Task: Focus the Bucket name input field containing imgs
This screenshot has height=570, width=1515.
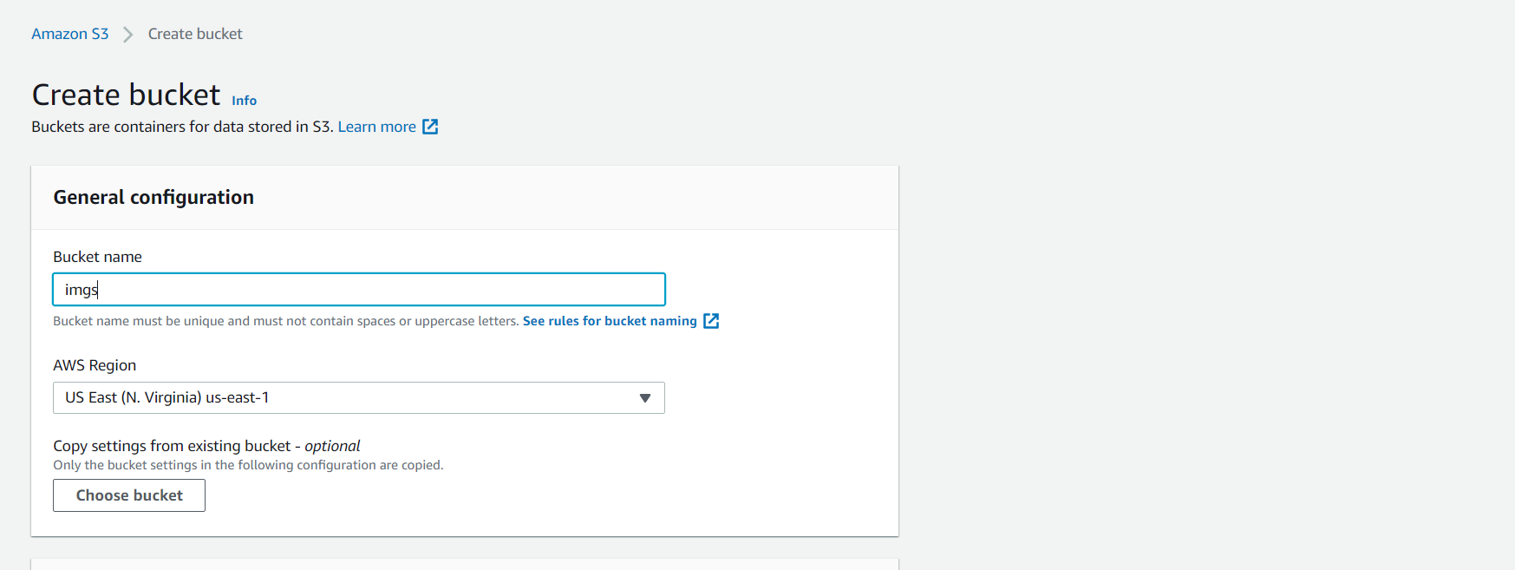Action: tap(359, 290)
